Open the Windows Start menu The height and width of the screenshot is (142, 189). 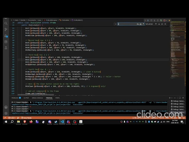click(x=6, y=122)
